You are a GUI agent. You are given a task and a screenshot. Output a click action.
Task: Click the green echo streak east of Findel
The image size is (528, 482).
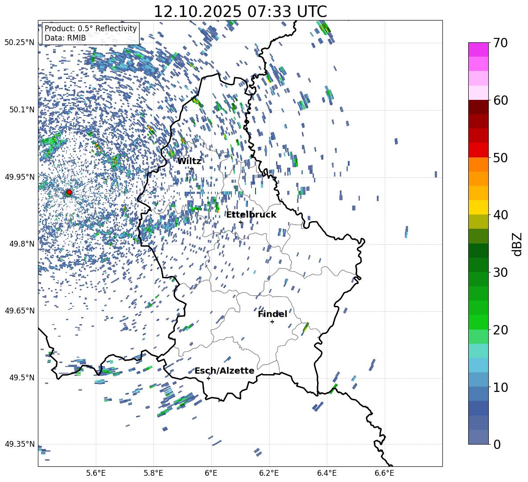click(306, 327)
